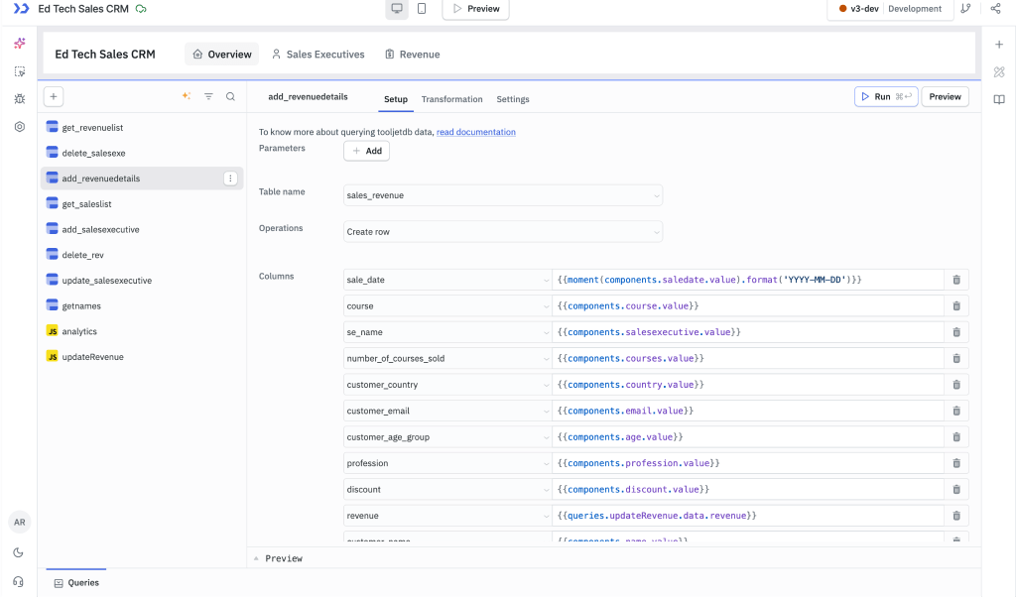Expand the bottom Preview section
This screenshot has height=597, width=1016.
(279, 558)
